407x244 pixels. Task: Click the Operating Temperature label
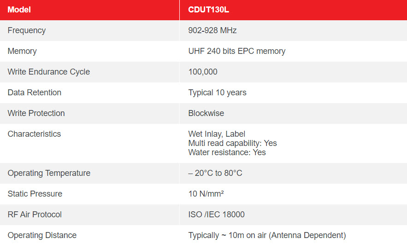(x=49, y=173)
